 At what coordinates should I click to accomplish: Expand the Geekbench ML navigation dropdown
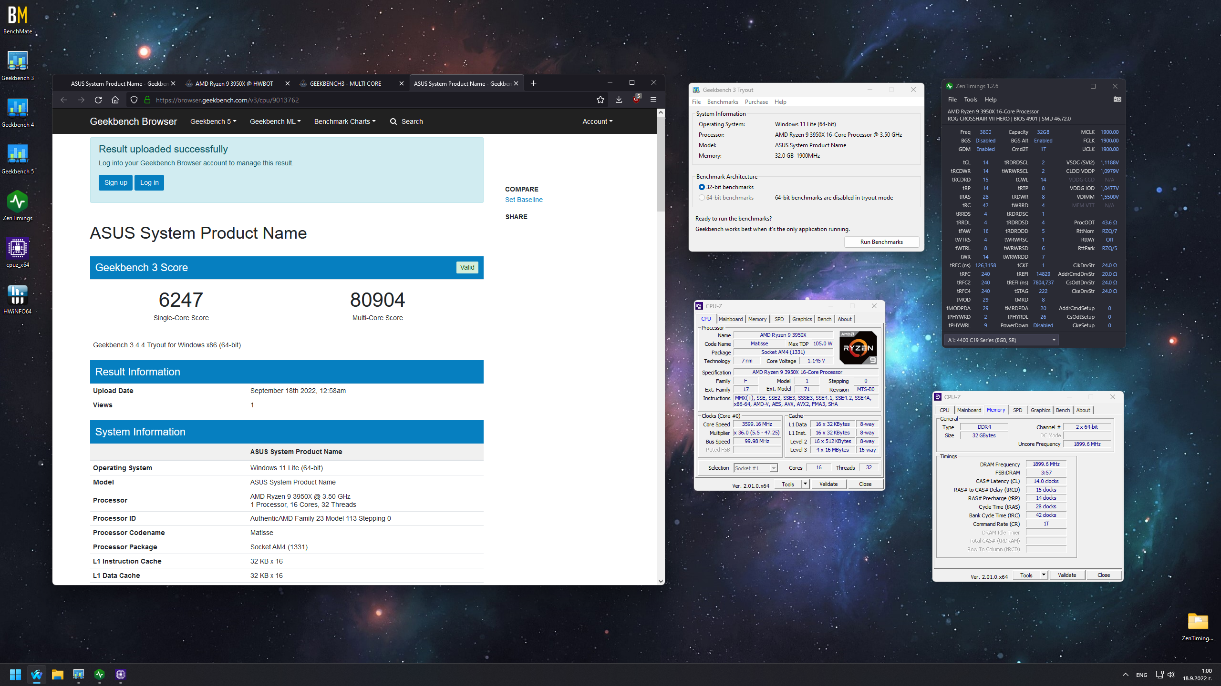pyautogui.click(x=275, y=121)
